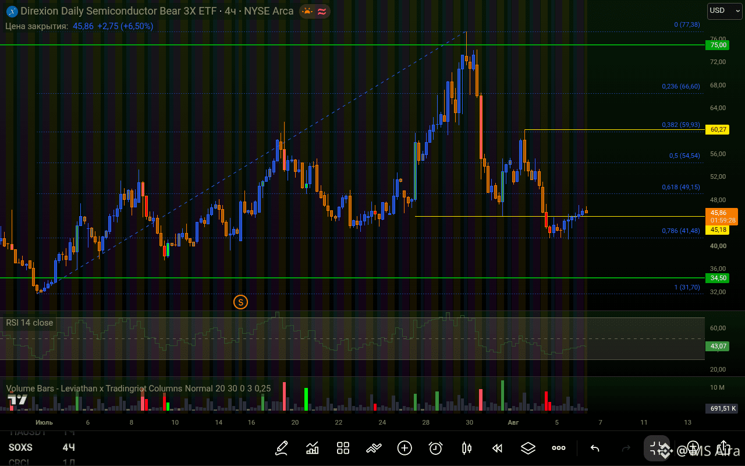745x466 pixels.
Task: Click the 60,27 yellow price label
Action: click(x=716, y=129)
